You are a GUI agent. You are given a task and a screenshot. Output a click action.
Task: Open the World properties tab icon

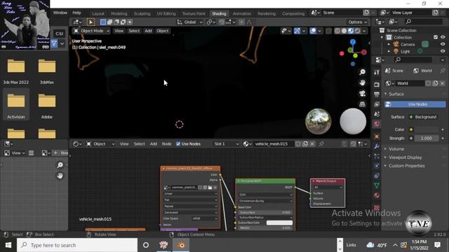[377, 124]
